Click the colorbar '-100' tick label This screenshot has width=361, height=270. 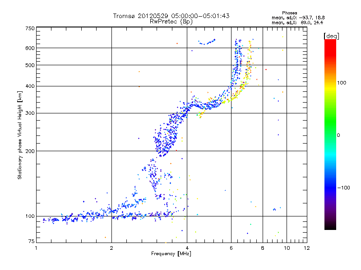click(x=343, y=188)
